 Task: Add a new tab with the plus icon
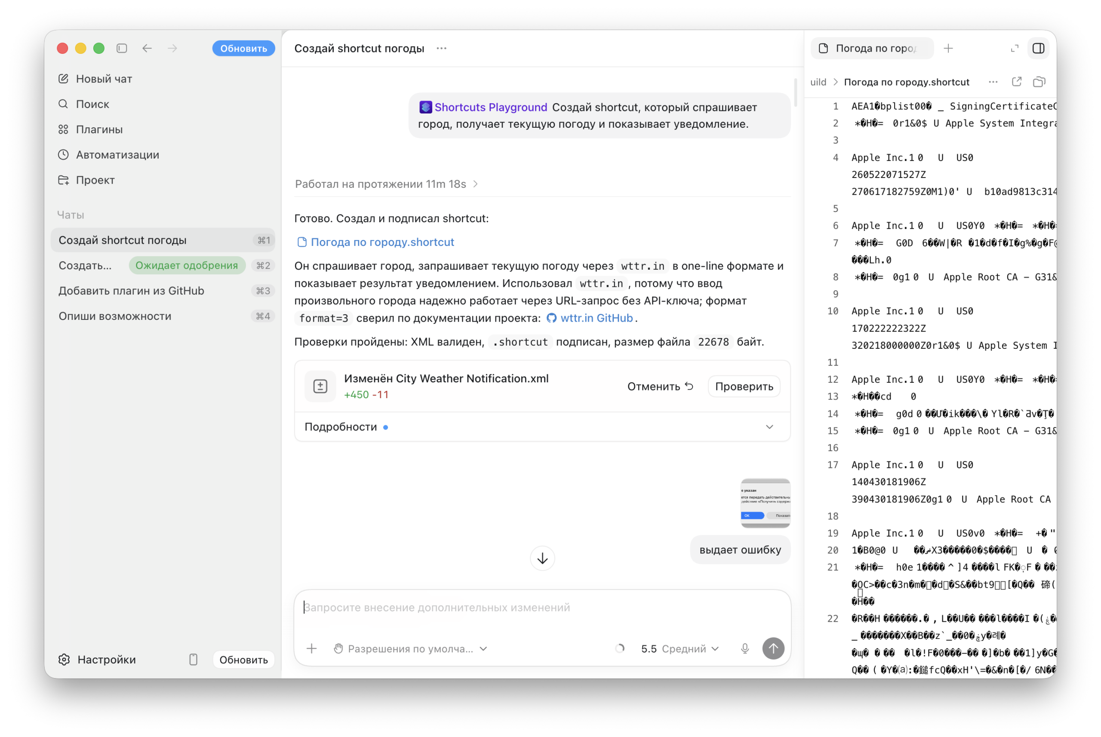[x=949, y=49]
